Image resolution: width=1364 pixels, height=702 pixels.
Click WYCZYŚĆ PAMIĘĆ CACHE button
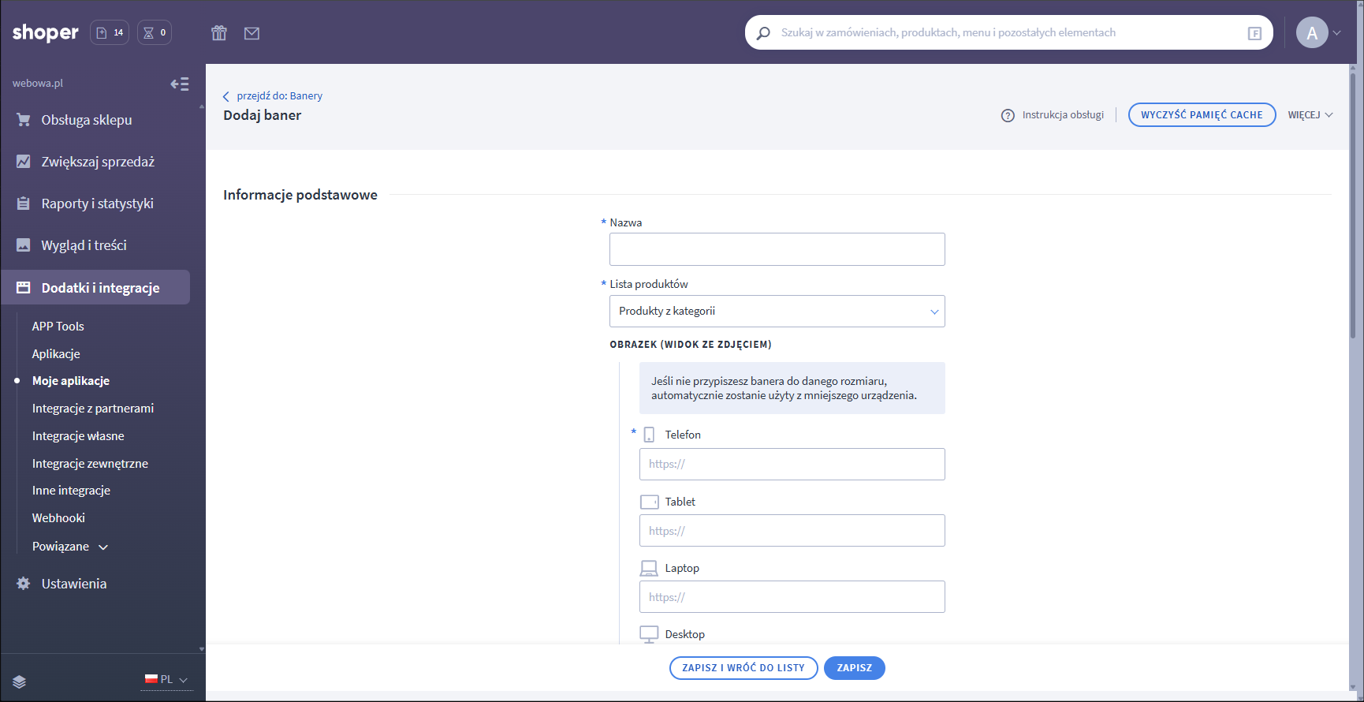click(1202, 115)
